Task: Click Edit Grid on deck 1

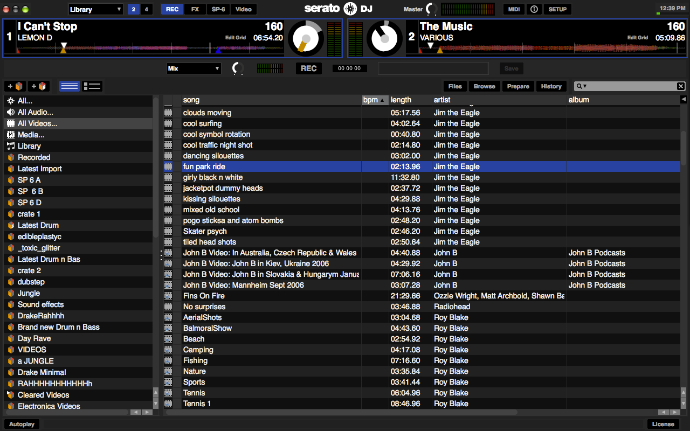Action: (235, 38)
